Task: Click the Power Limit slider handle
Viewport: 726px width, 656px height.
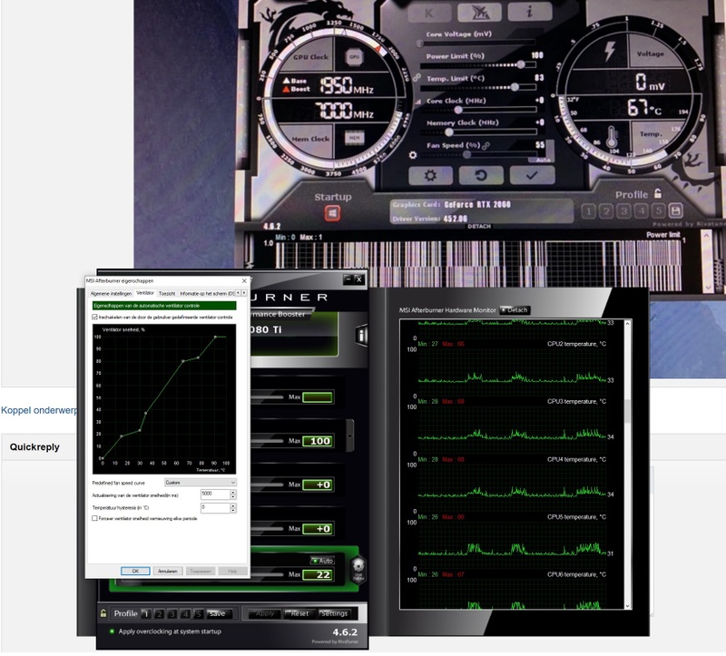Action: (x=521, y=64)
